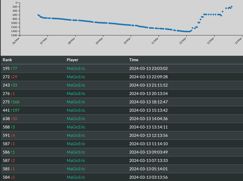This screenshot has height=181, width=243.
Task: Click the red down arrow beside rank 272
Action: 12,77
